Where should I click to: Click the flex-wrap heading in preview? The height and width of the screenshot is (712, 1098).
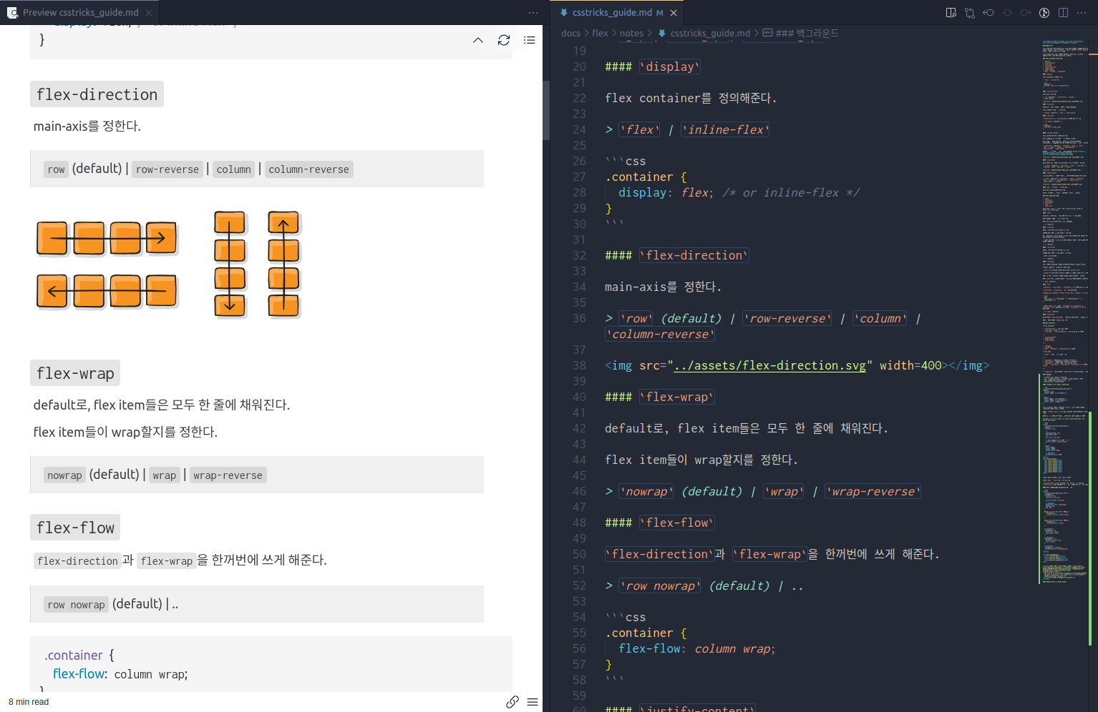click(75, 373)
